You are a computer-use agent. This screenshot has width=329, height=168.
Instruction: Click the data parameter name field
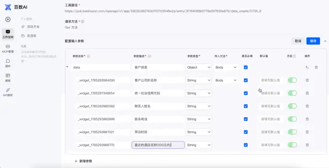(101, 67)
